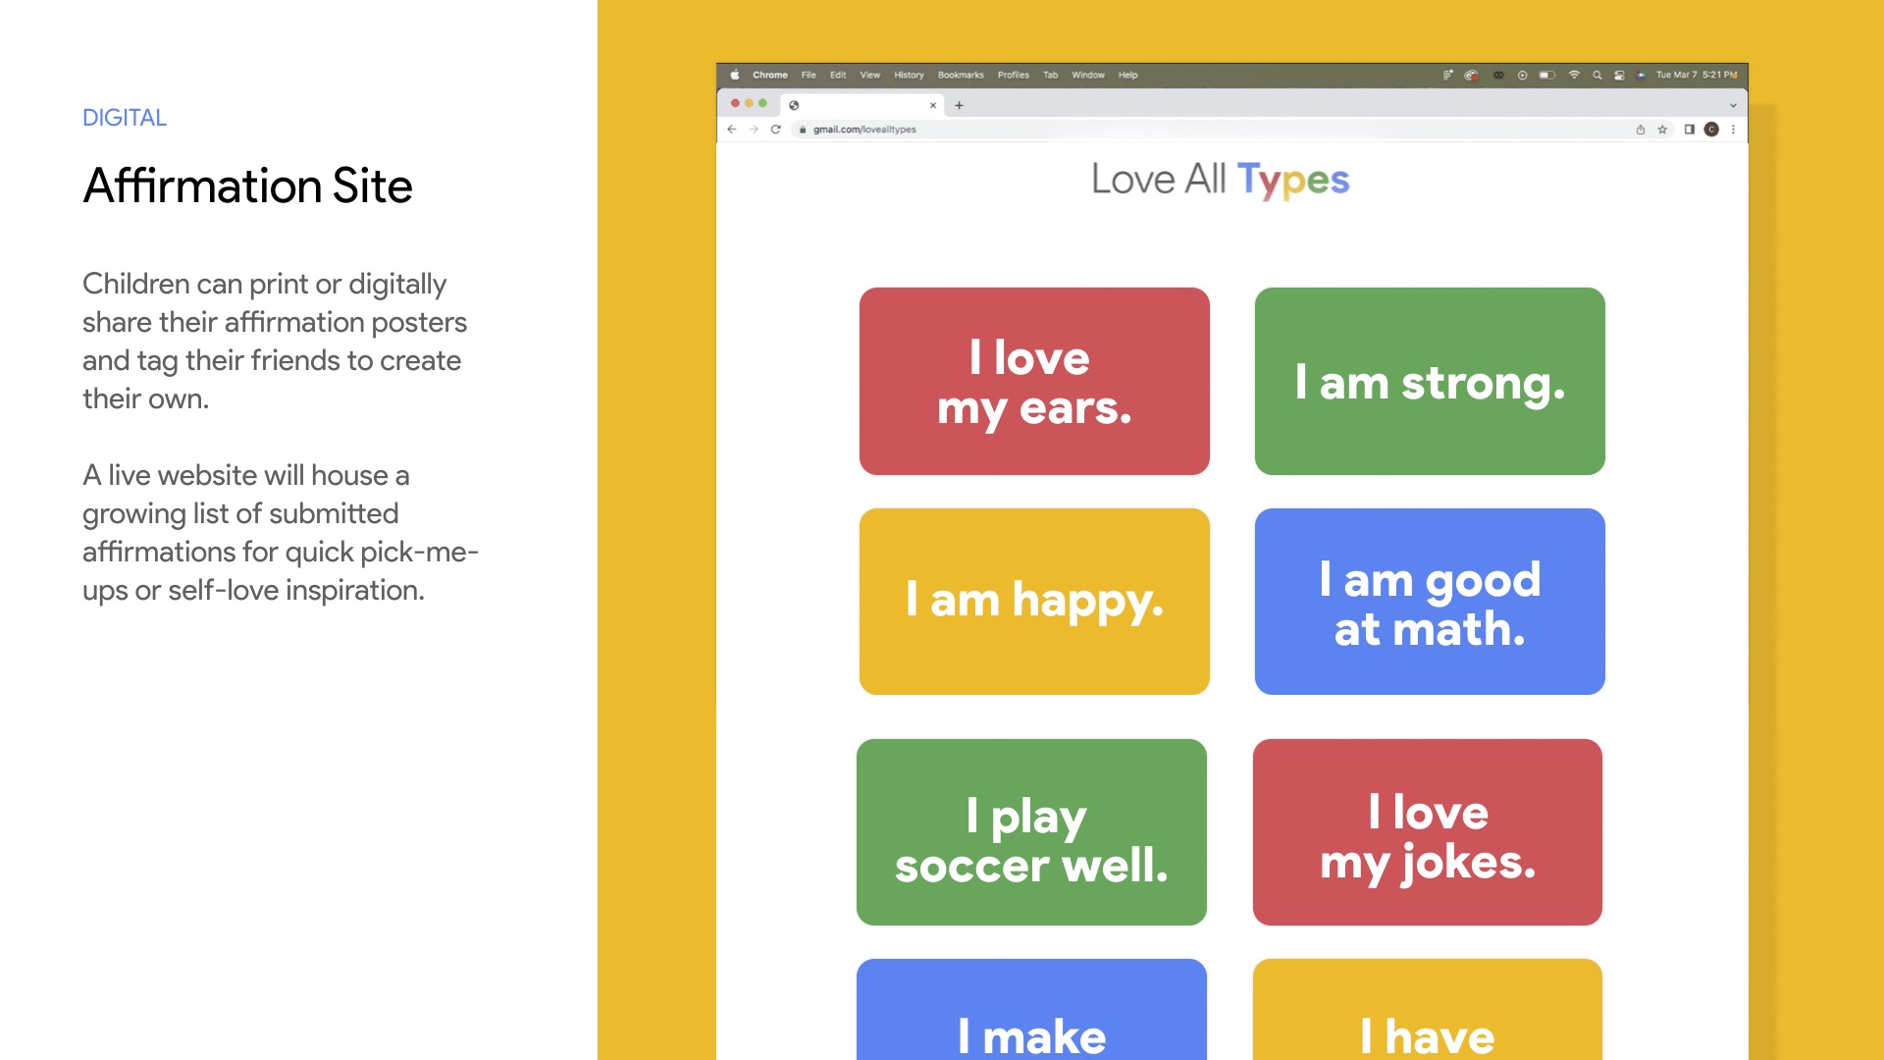The image size is (1884, 1060).
Task: Reload the page with the refresh icon
Action: [775, 130]
